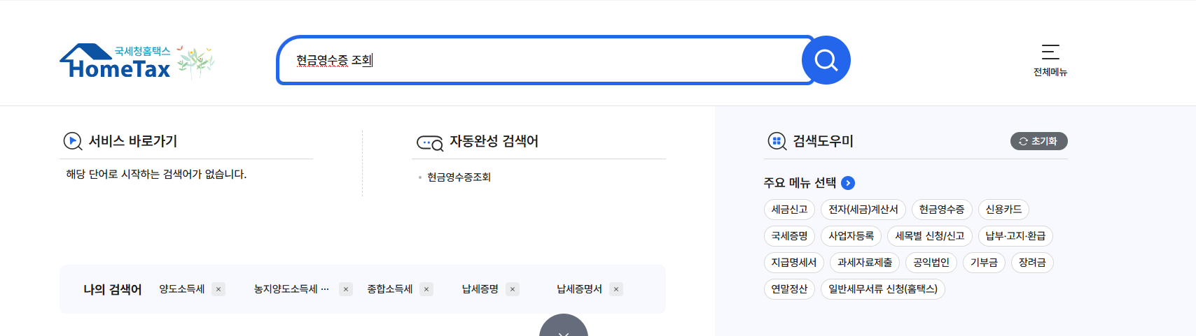Viewport: 1196px width, 336px height.
Task: Select the 세금신고 menu chip
Action: (789, 210)
